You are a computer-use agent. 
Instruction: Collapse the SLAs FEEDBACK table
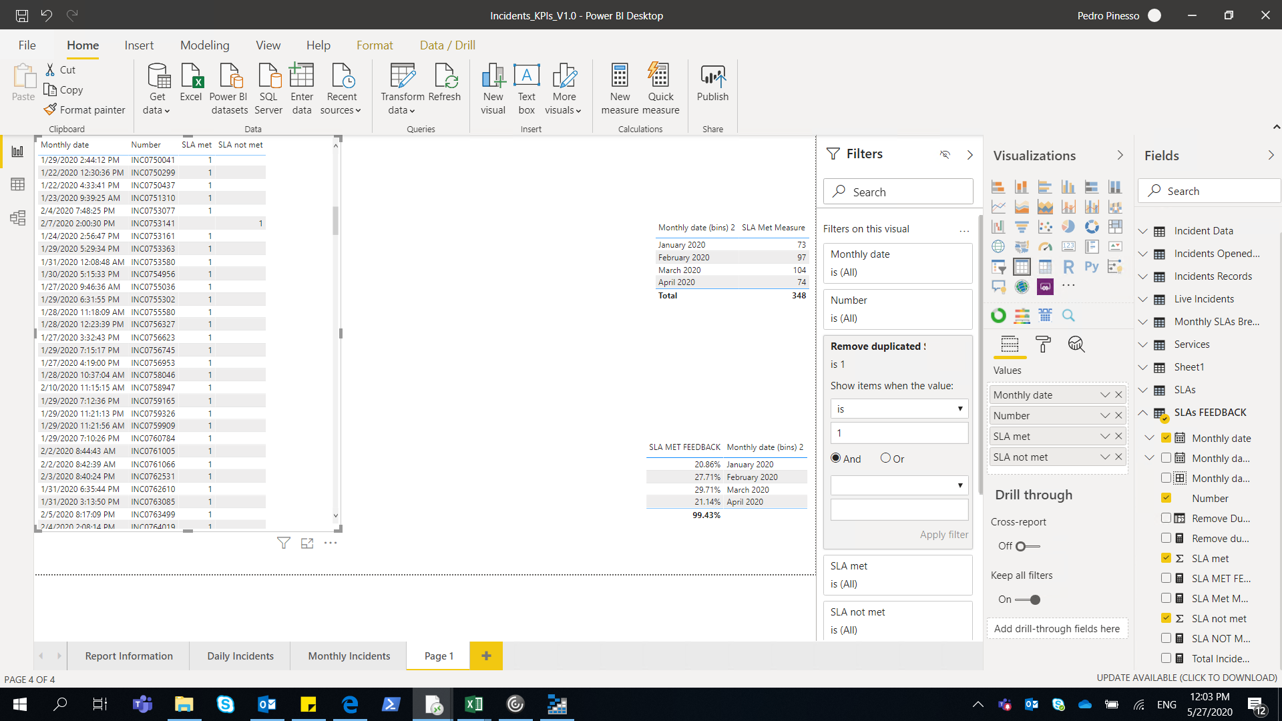click(1143, 413)
